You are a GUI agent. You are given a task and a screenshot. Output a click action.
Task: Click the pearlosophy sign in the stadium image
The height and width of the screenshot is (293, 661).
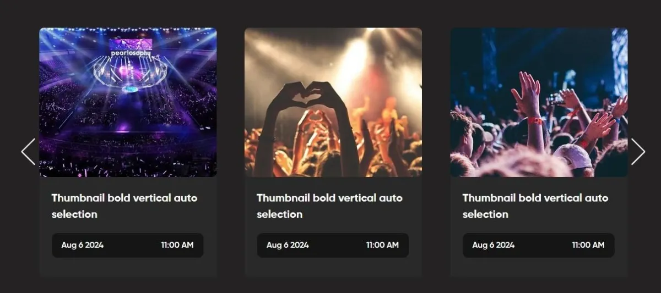click(x=131, y=53)
